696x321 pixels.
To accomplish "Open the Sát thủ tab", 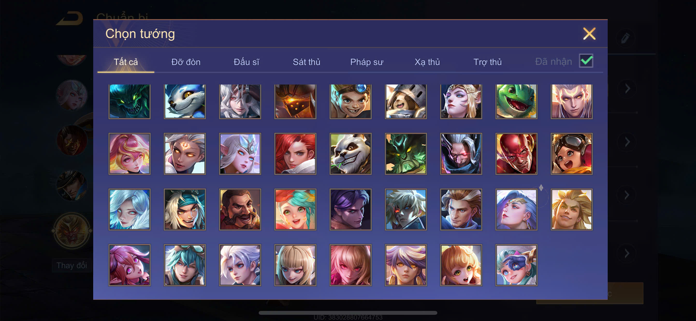I will coord(306,62).
